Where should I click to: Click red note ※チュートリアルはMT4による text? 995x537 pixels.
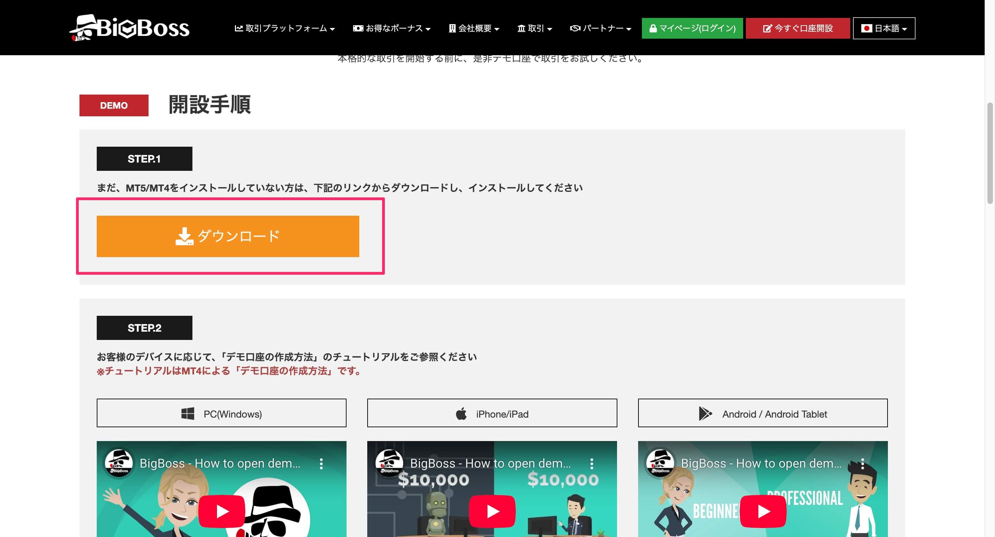229,371
